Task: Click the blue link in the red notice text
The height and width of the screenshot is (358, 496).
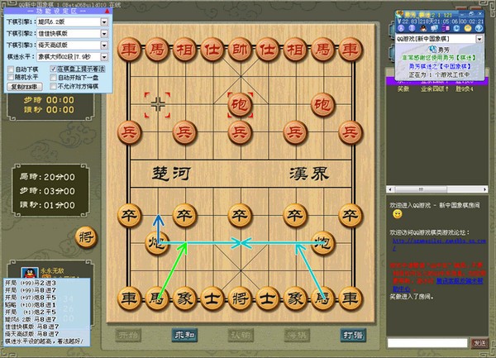Action: 460,281
